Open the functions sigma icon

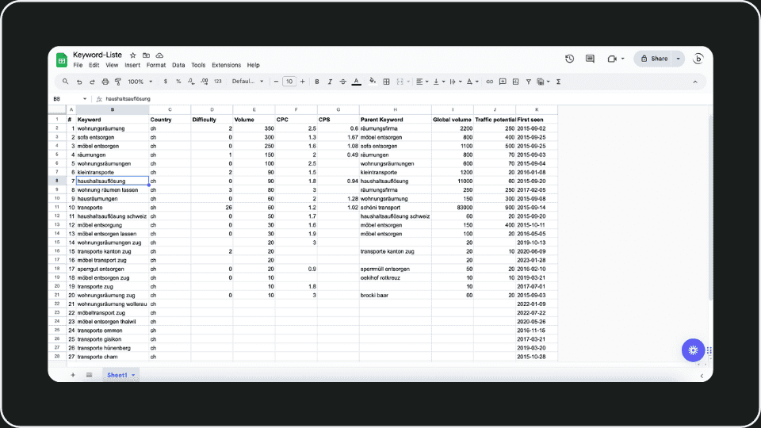558,82
